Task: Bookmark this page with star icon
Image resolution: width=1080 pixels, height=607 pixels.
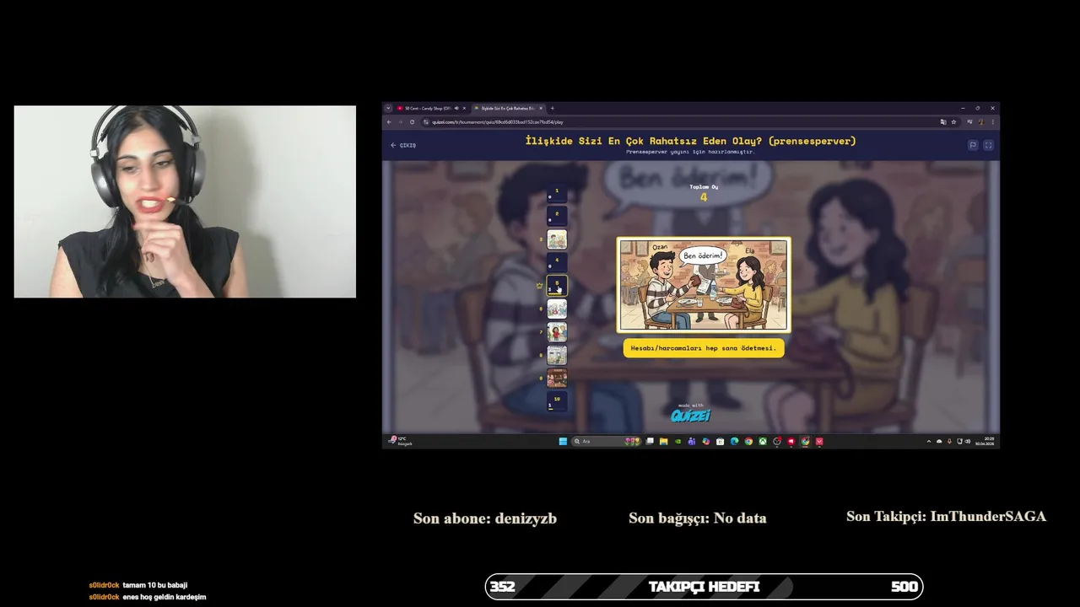Action: coord(953,121)
